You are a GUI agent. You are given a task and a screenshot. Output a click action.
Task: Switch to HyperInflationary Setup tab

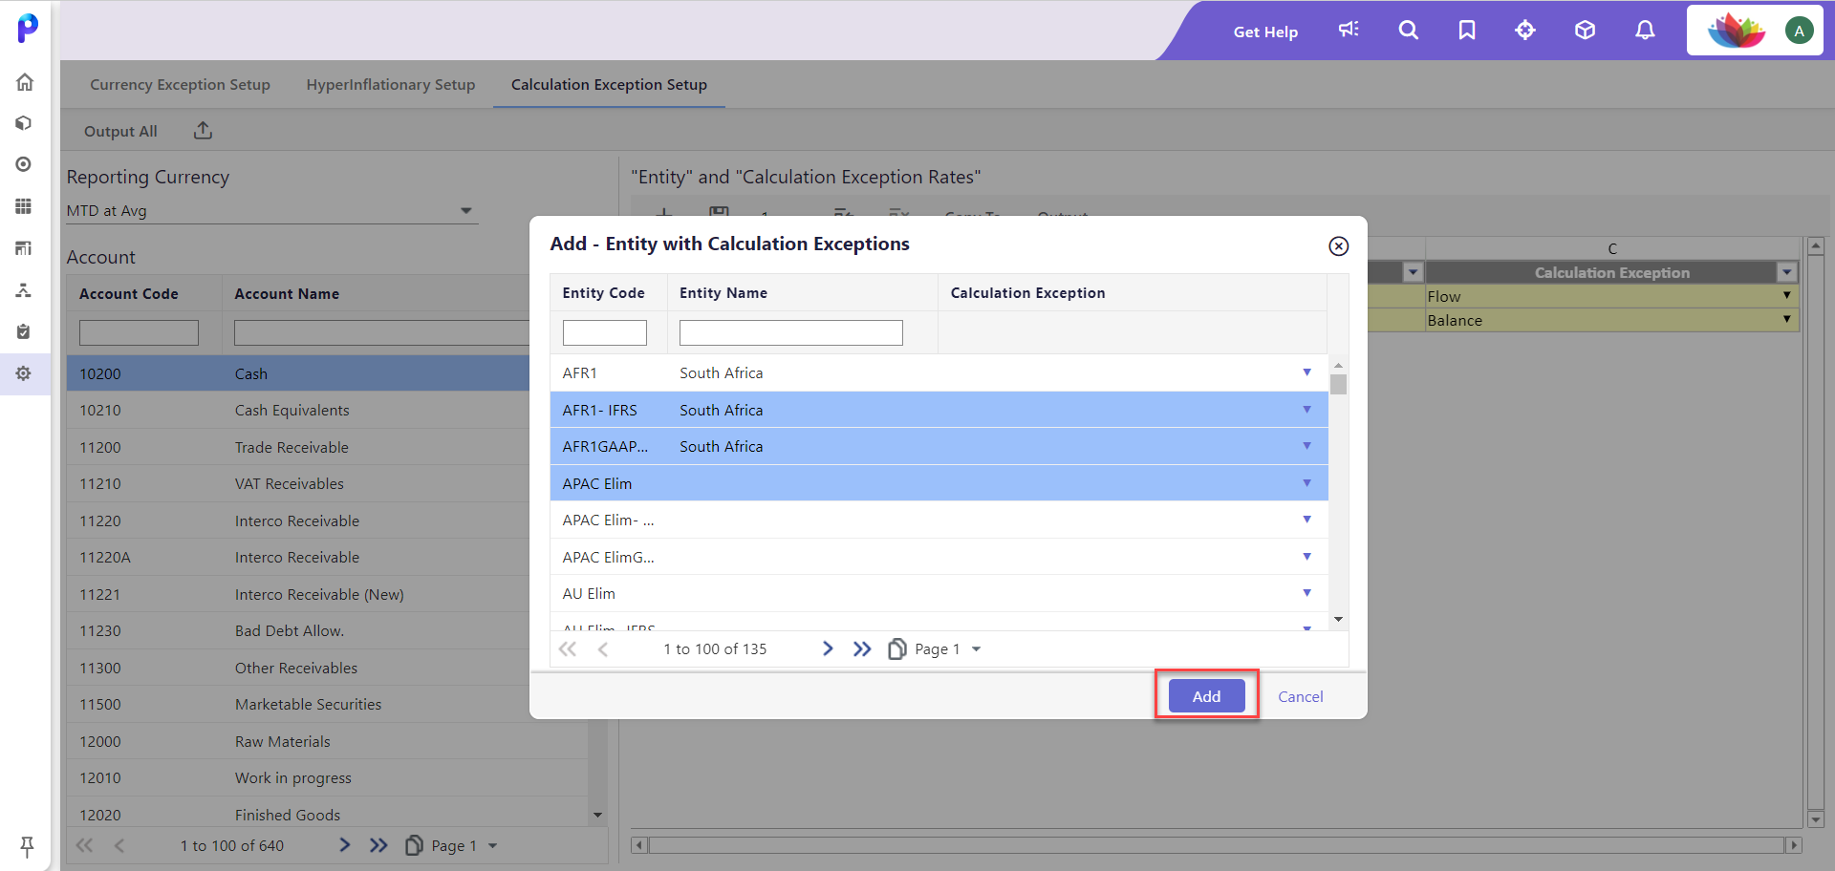click(x=390, y=84)
